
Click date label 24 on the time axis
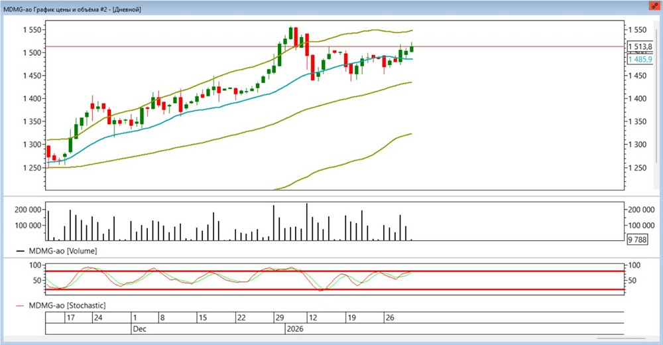click(98, 318)
